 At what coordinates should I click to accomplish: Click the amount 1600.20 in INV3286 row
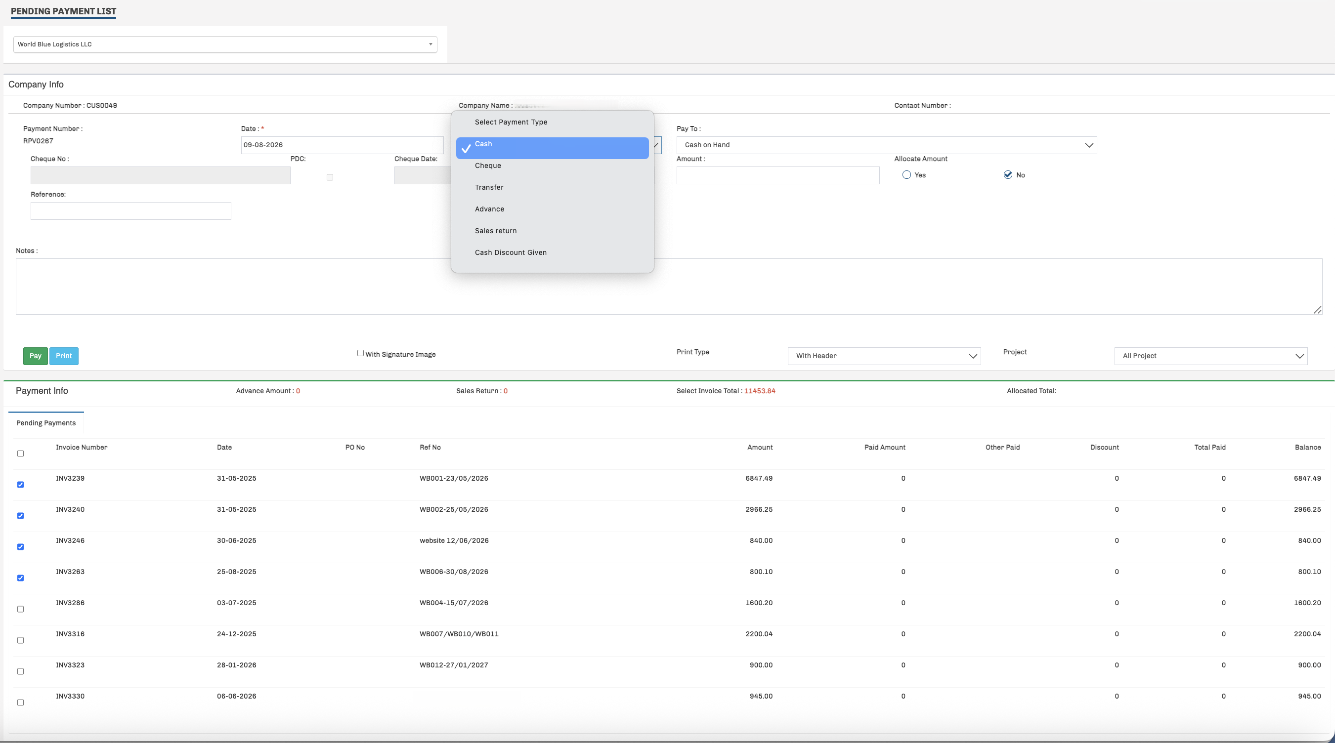tap(759, 603)
